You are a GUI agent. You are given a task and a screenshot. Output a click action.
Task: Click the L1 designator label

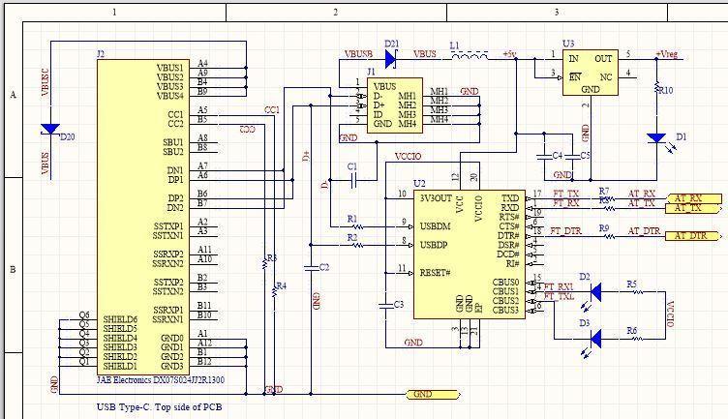coord(455,45)
